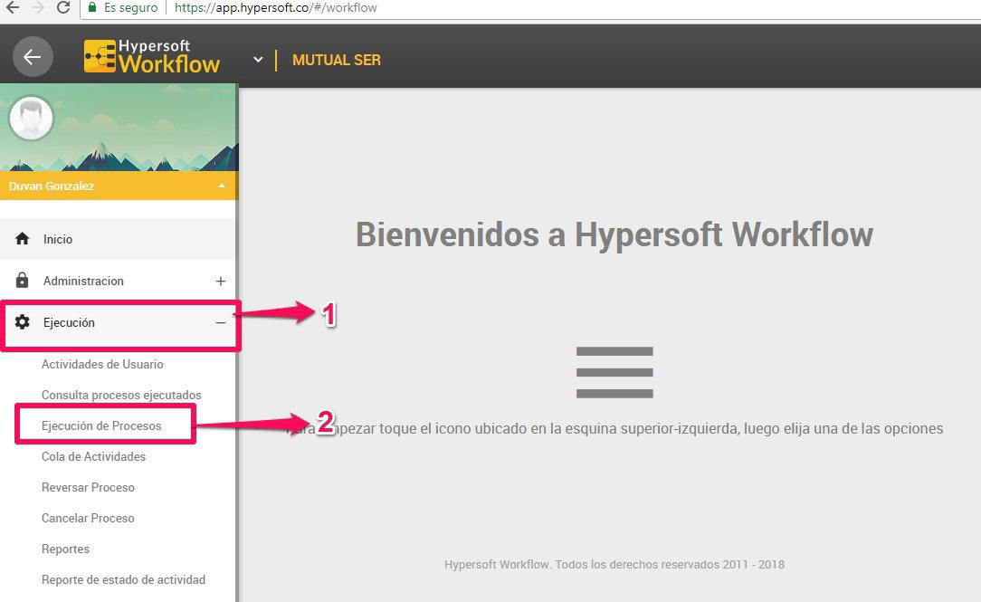Open Actividades de Usuario
981x602 pixels.
102,364
